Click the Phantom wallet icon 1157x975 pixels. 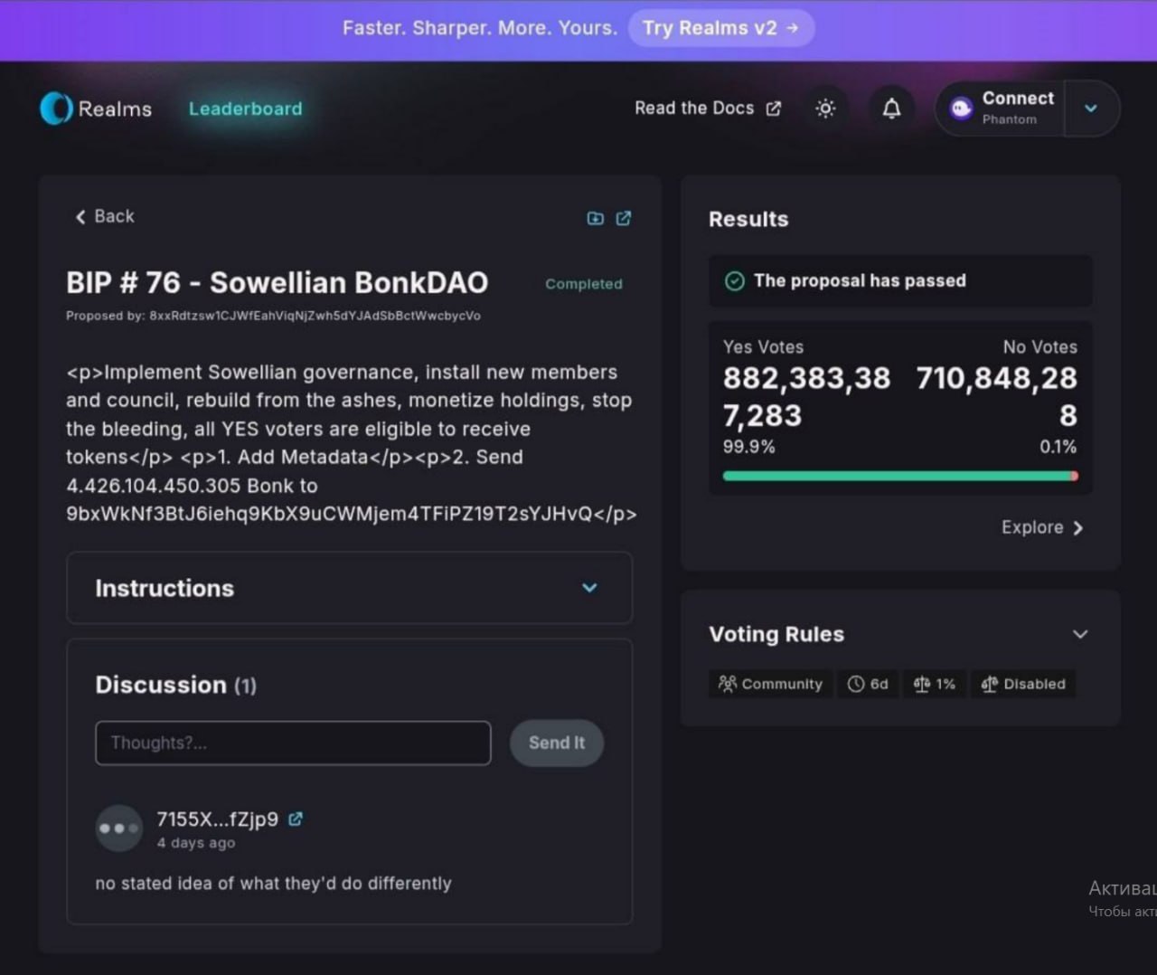point(961,109)
